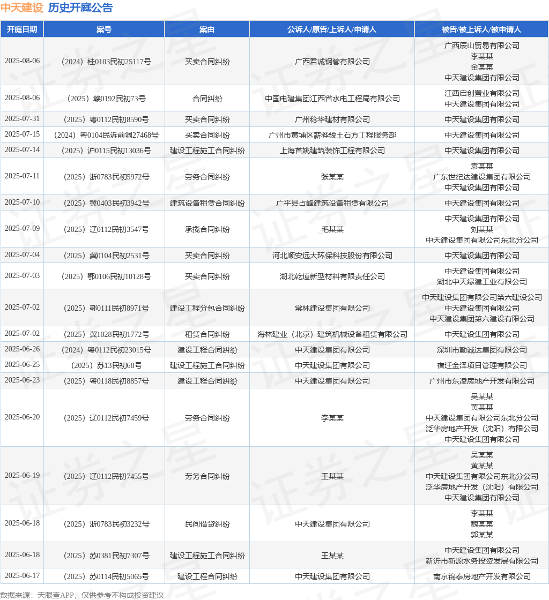This screenshot has width=549, height=600.
Task: Click defendant 湖北中天绿建工业有限公司
Action: [482, 282]
